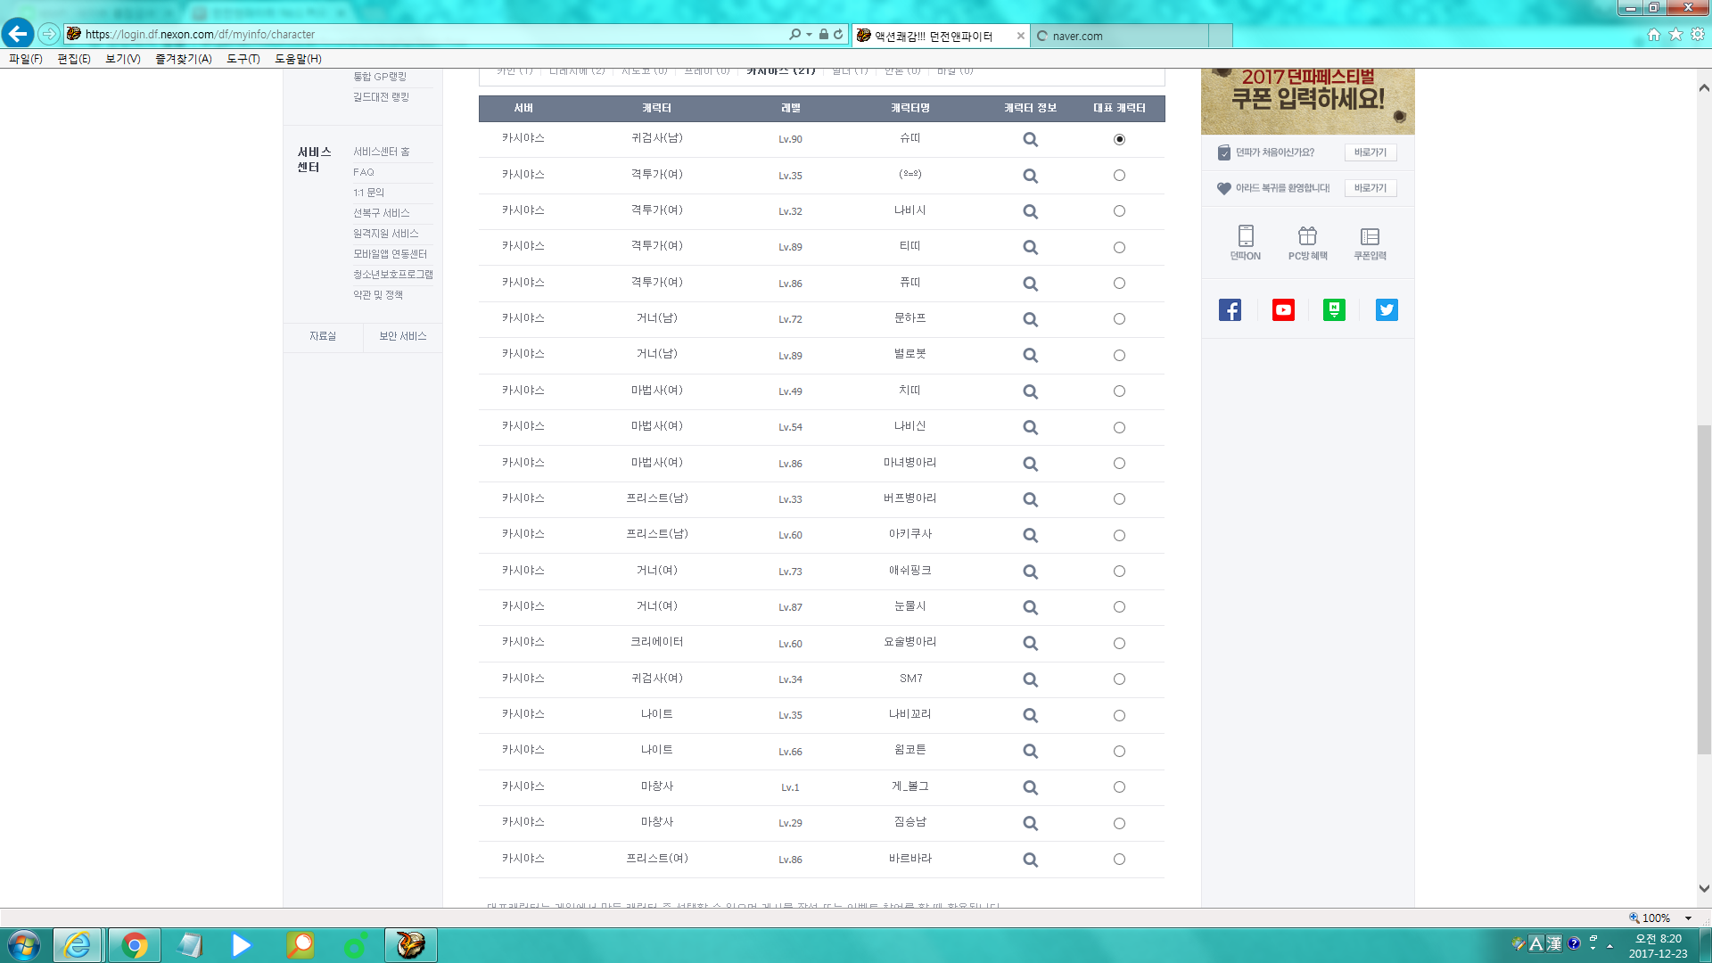This screenshot has height=963, width=1712.
Task: Click the browser refresh icon
Action: click(x=838, y=35)
